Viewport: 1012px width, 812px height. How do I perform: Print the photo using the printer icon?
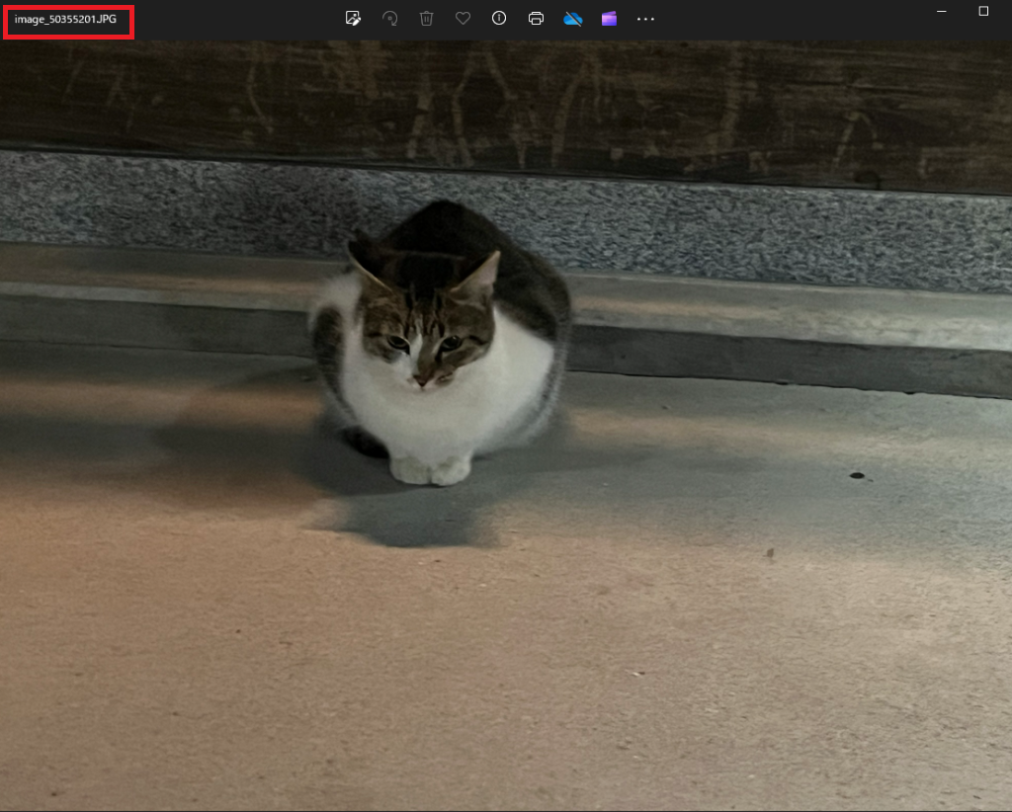(x=536, y=19)
